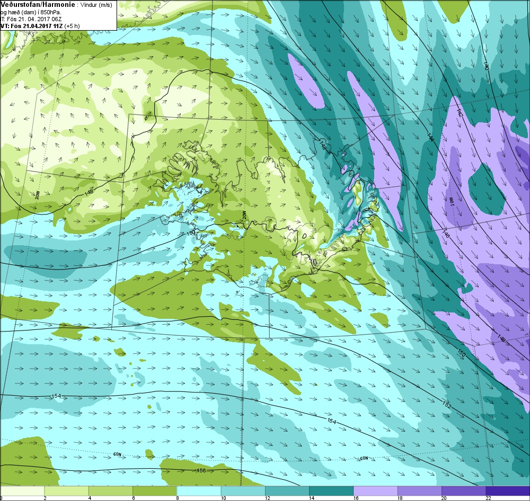Click the 'Vindur (m/s)' header label
The width and height of the screenshot is (530, 501).
tap(96, 5)
